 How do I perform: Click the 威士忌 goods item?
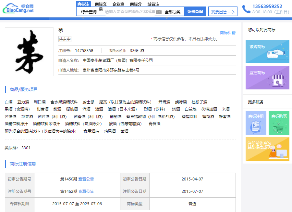[89, 102]
